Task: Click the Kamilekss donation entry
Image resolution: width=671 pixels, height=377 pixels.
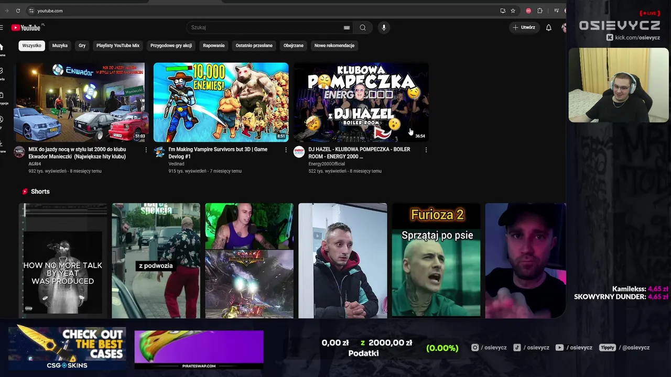Action: (640, 289)
